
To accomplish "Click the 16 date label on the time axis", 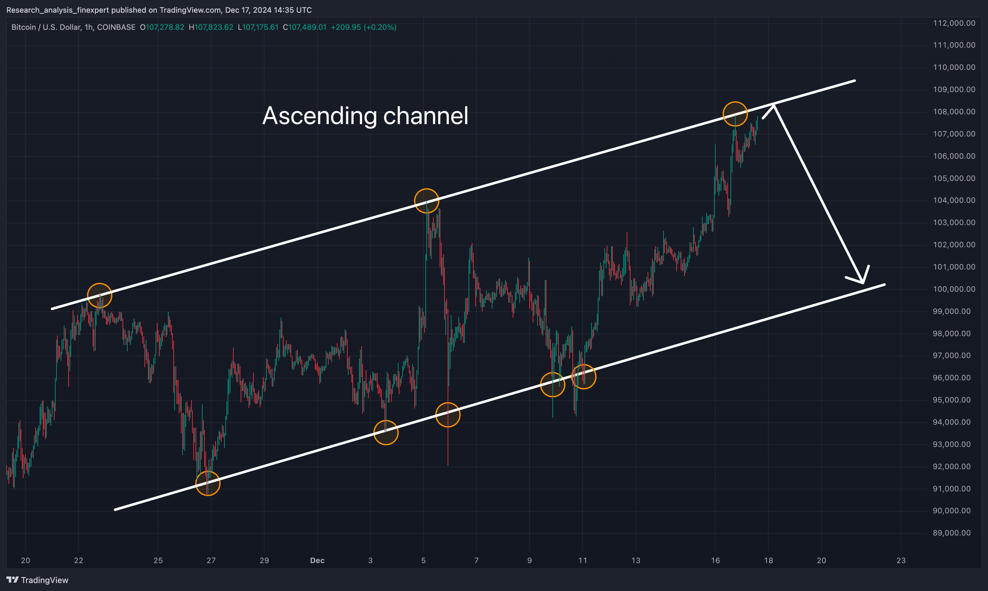I will coord(716,560).
